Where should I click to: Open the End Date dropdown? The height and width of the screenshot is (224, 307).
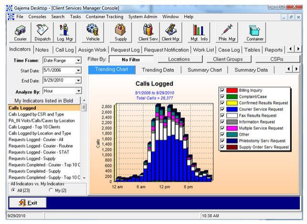click(x=78, y=80)
